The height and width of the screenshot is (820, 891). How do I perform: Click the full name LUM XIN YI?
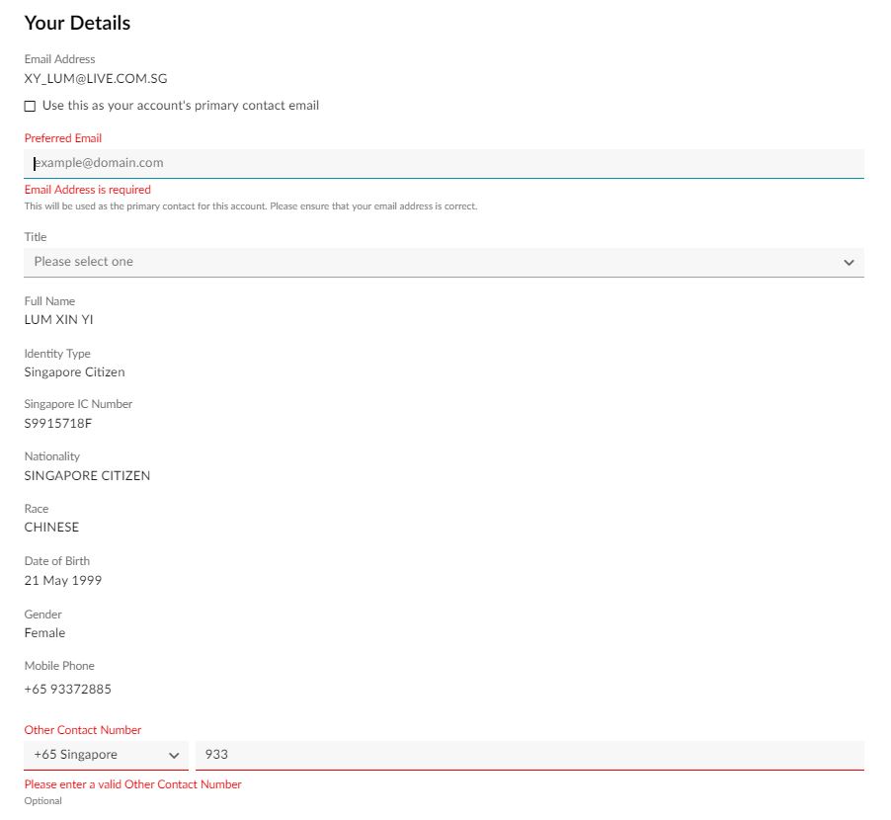[x=58, y=320]
